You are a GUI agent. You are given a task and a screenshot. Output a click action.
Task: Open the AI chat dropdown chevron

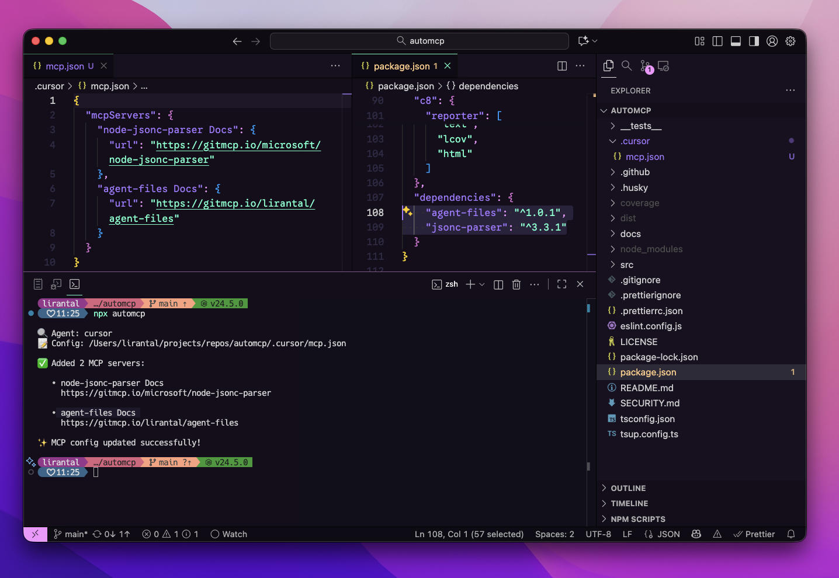pos(595,41)
